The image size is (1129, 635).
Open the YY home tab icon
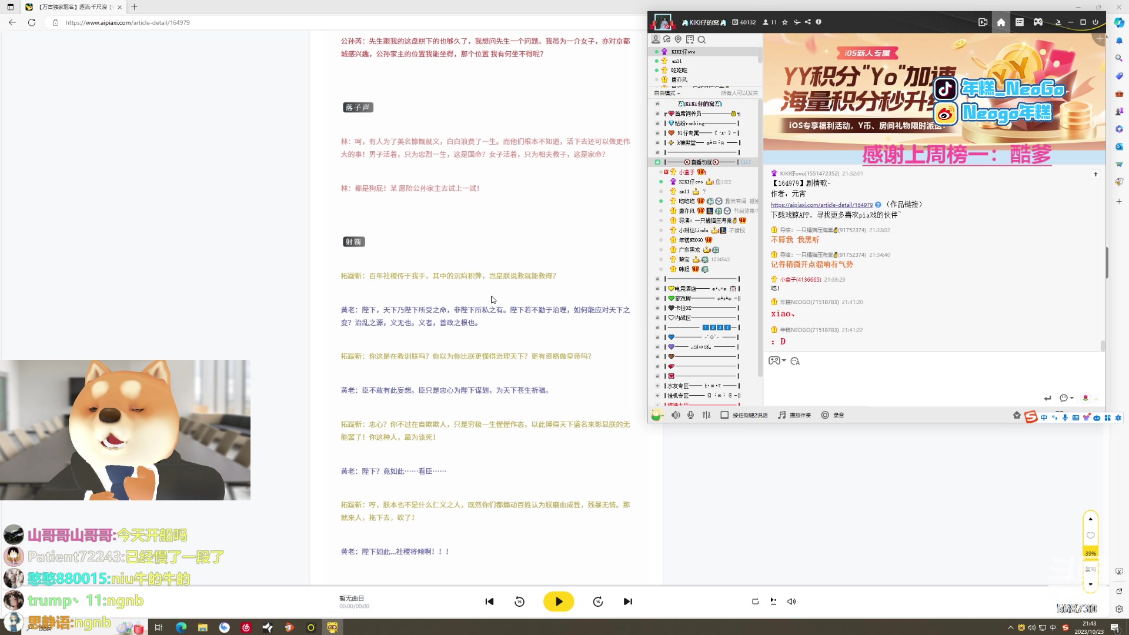coord(1001,22)
